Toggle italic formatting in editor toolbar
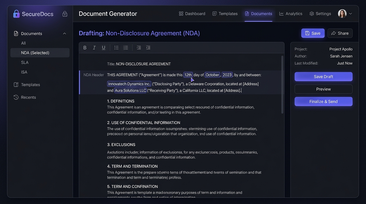This screenshot has width=366, height=204. coord(94,48)
